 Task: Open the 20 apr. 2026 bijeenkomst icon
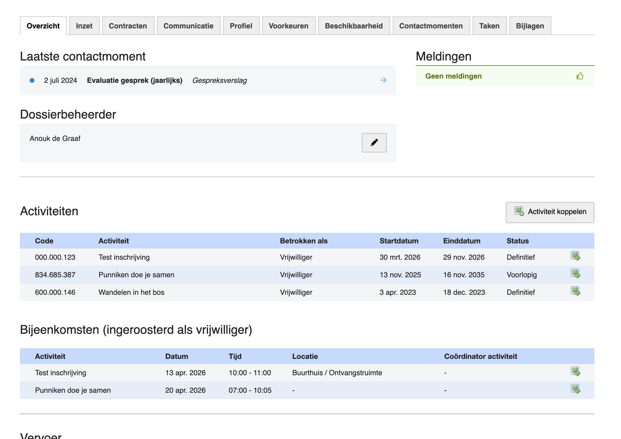[575, 389]
